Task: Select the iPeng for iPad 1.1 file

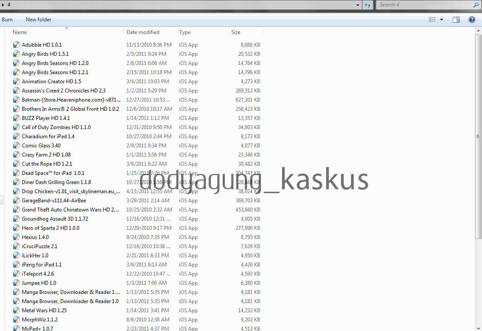Action: pyautogui.click(x=42, y=265)
